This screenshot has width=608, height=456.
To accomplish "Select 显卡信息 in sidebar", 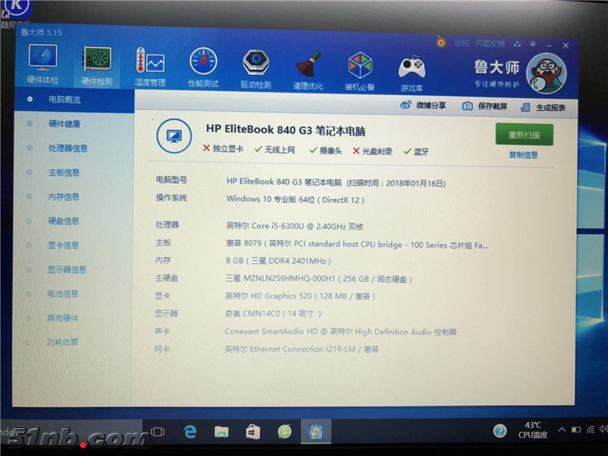I will tap(63, 245).
